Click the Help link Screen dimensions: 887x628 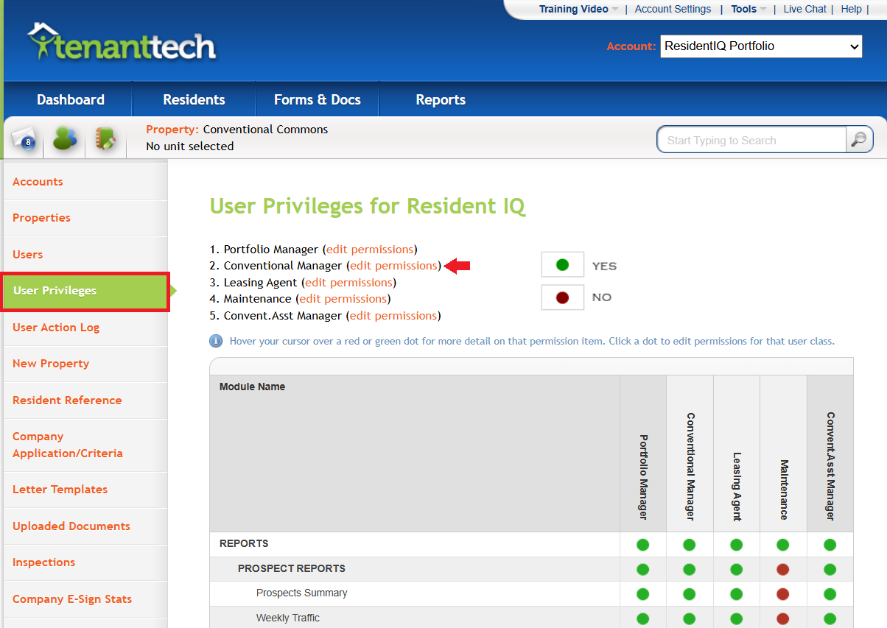coord(851,9)
